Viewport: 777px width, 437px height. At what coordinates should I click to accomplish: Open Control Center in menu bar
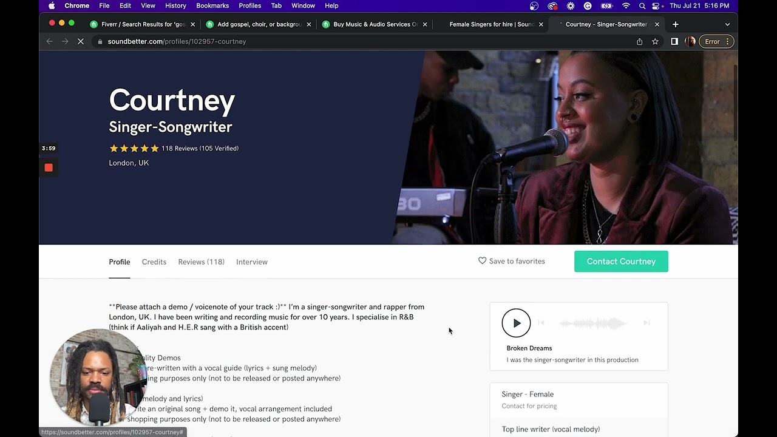pyautogui.click(x=656, y=5)
